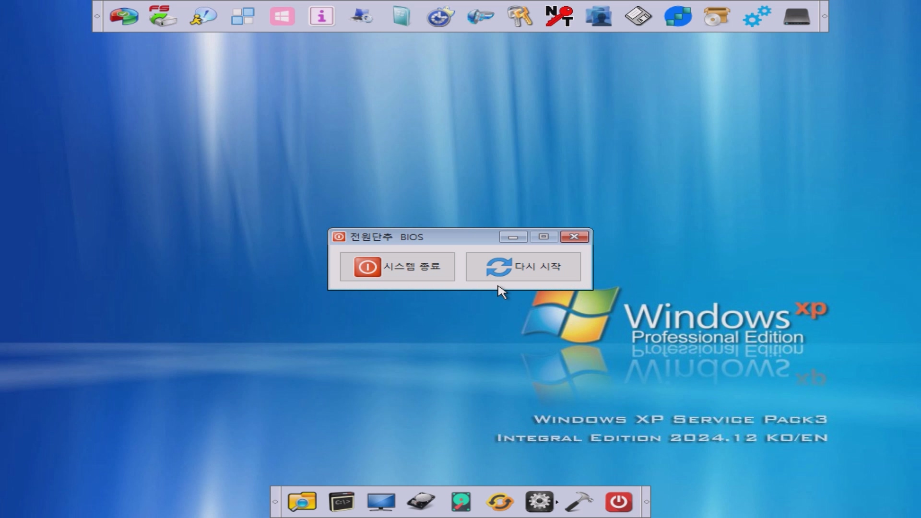Click the floppy disk icon in top toolbar

638,16
